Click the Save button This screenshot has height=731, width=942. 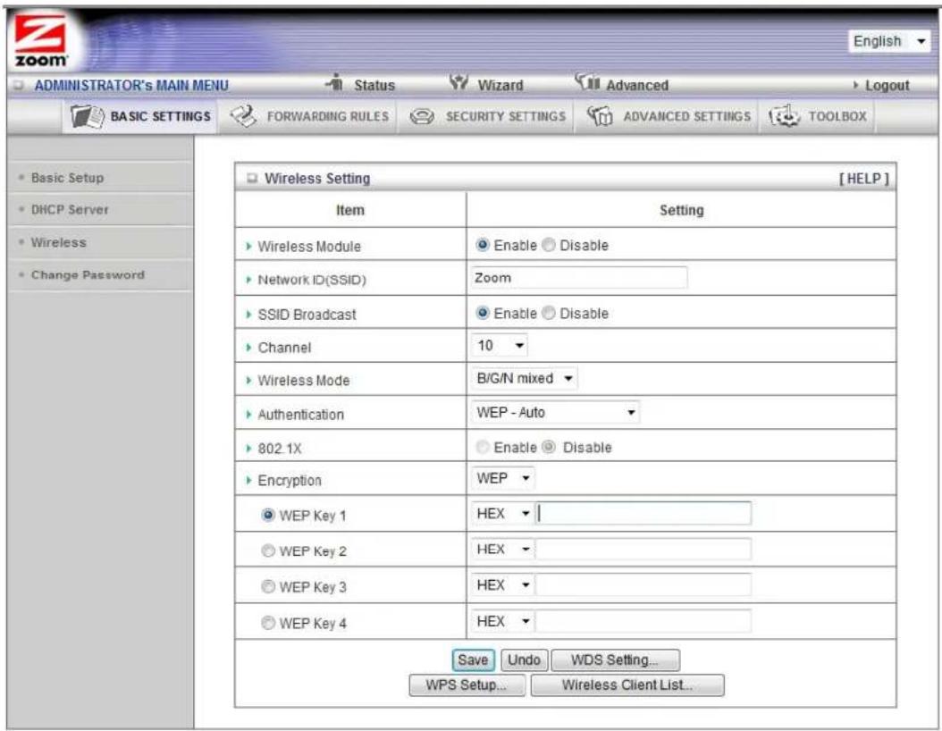(x=474, y=660)
